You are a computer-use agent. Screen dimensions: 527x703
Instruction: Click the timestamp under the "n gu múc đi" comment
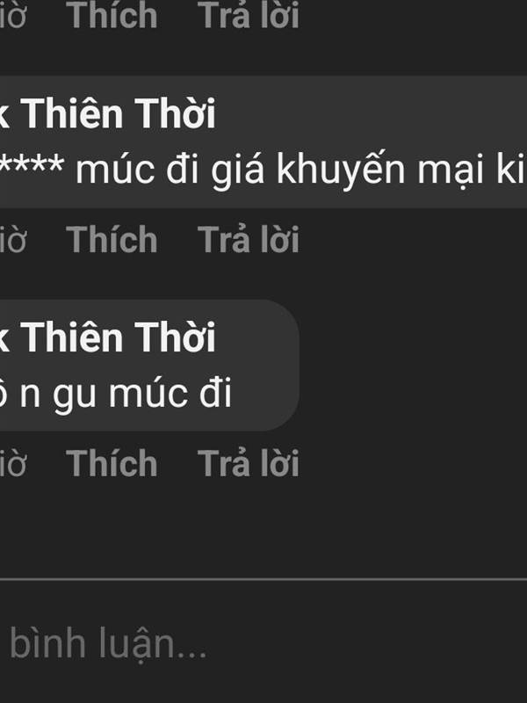(x=13, y=463)
